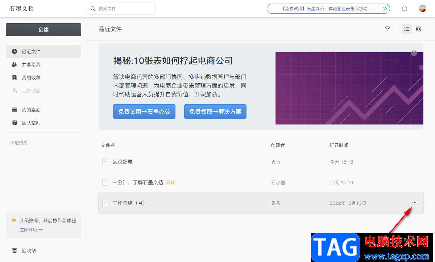Open the file filter funnel
The height and width of the screenshot is (262, 435).
point(388,29)
